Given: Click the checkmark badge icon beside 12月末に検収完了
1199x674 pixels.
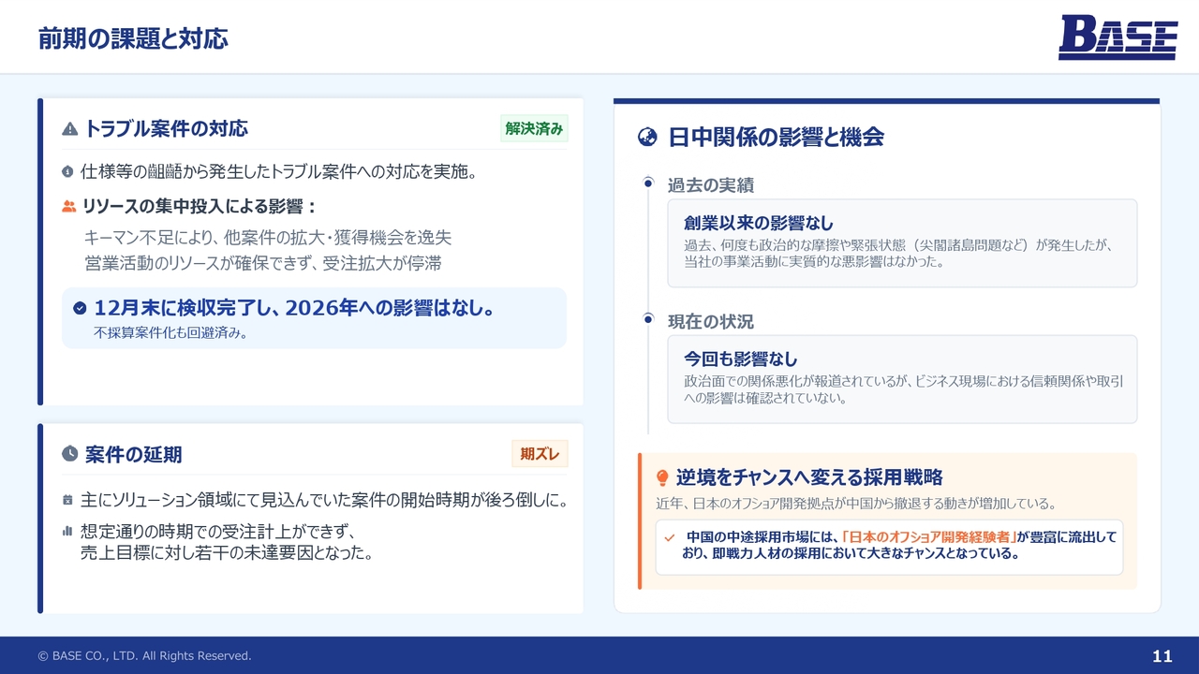Looking at the screenshot, I should pyautogui.click(x=80, y=308).
